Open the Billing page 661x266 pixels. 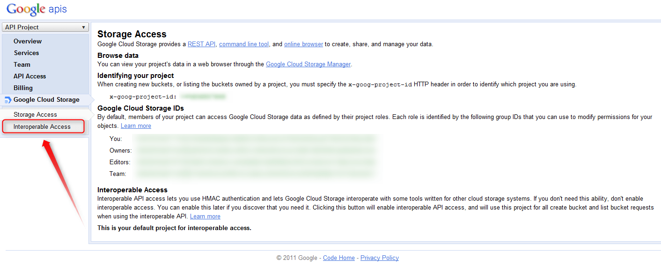pyautogui.click(x=23, y=88)
